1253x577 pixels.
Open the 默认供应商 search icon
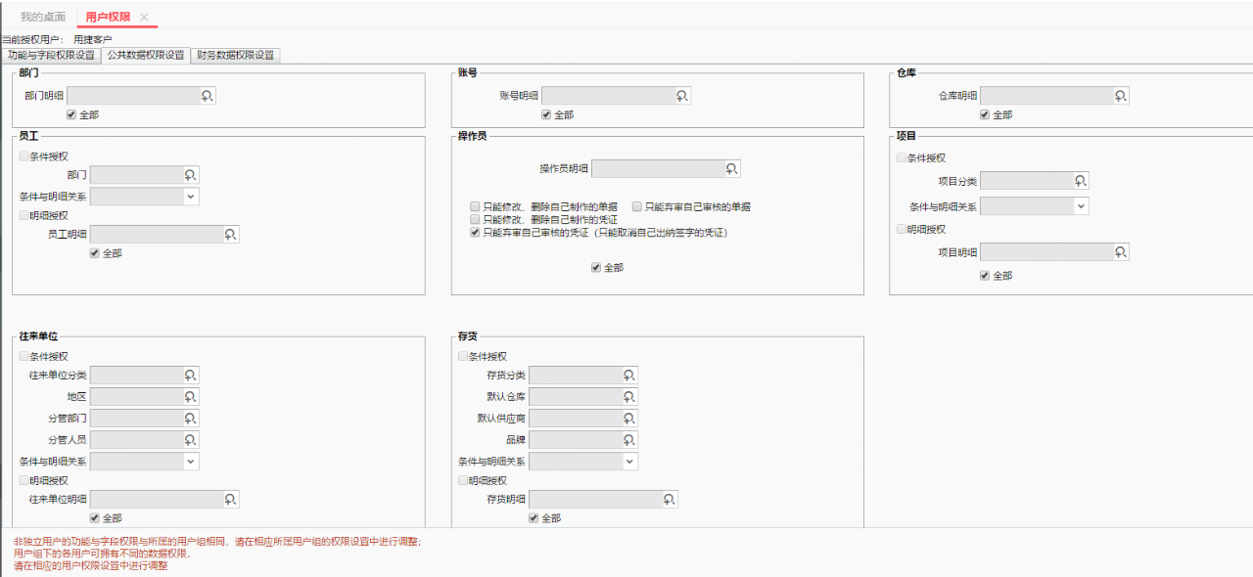pyautogui.click(x=629, y=419)
